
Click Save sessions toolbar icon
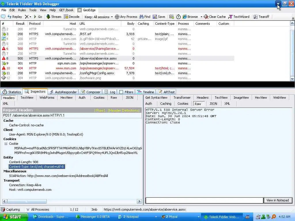(x=159, y=17)
